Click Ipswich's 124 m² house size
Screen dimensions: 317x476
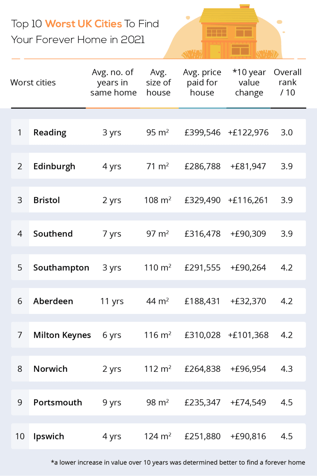[x=158, y=436]
